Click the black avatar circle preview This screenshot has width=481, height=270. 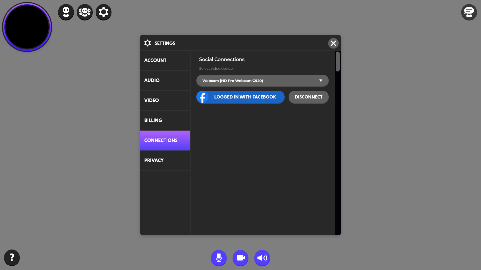[x=27, y=27]
